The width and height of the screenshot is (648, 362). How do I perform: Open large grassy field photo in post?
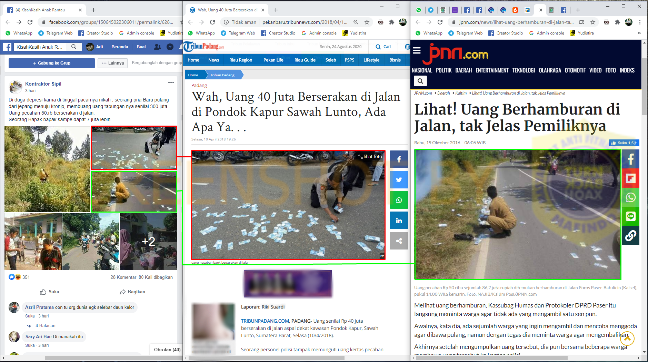pyautogui.click(x=47, y=169)
